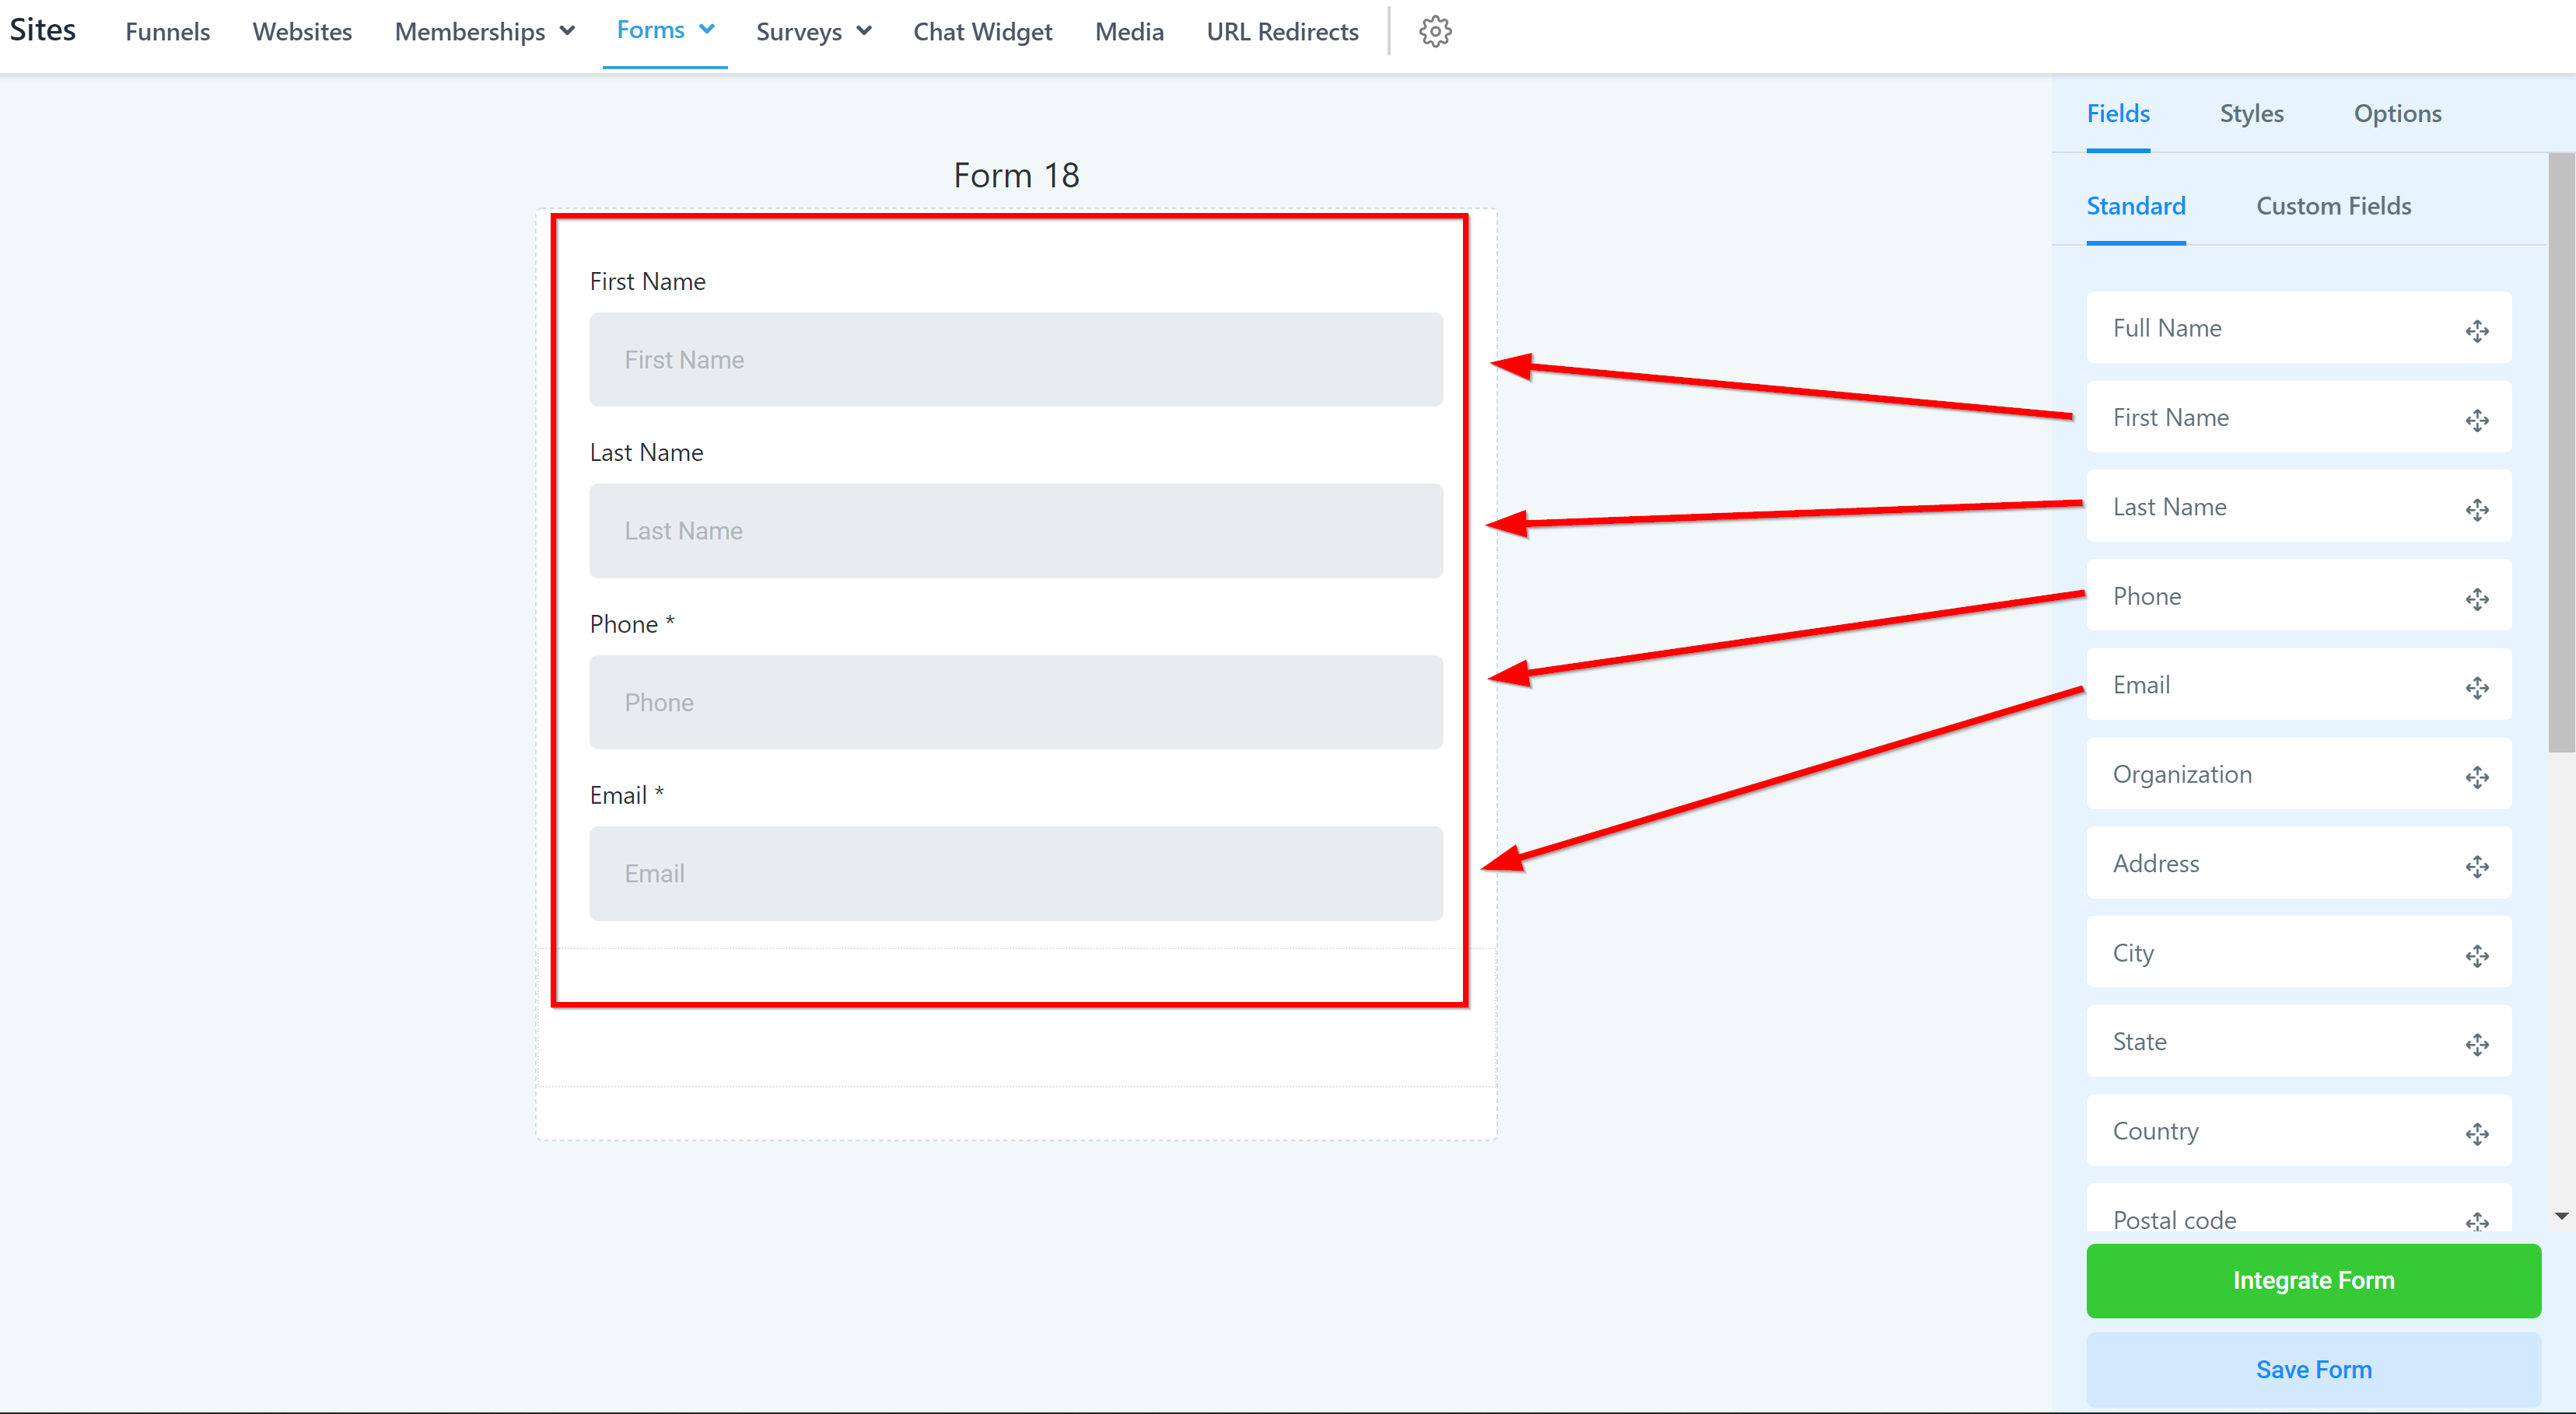This screenshot has height=1414, width=2576.
Task: Click the fields panel scrollbar down arrow
Action: (2561, 1216)
